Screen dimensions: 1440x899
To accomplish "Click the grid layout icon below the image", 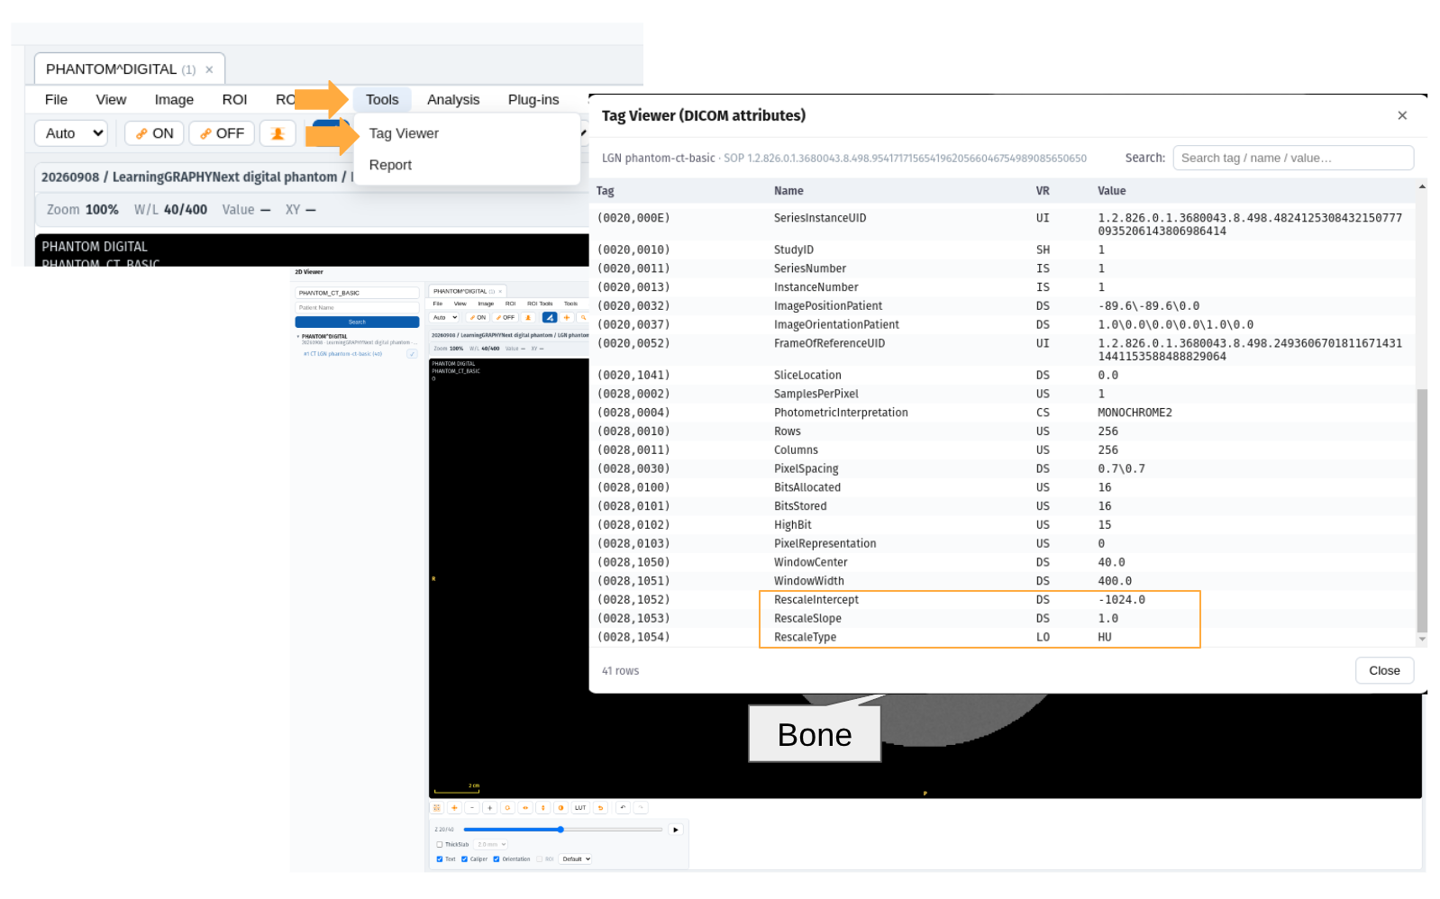I will pos(437,808).
